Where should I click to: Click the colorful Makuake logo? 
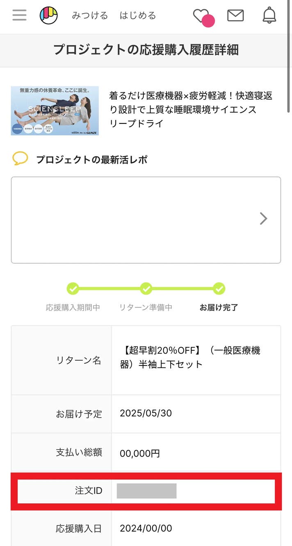(49, 16)
